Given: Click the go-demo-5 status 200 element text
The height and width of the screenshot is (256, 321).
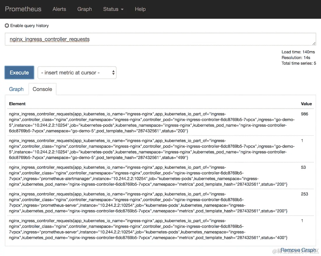Looking at the screenshot, I should (x=152, y=122).
